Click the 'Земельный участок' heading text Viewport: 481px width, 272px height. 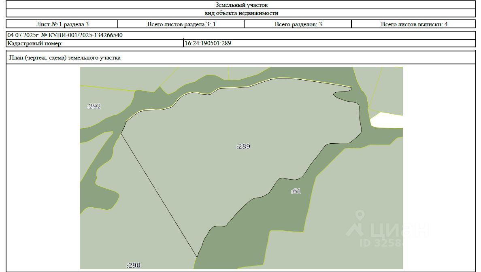(x=241, y=5)
